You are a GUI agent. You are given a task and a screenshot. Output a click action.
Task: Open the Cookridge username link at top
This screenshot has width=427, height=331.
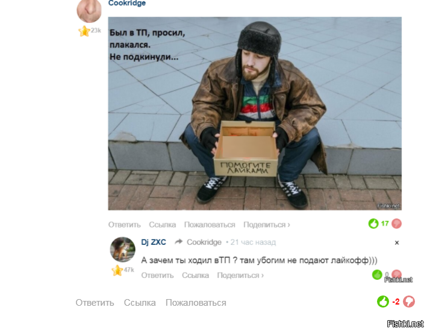127,3
